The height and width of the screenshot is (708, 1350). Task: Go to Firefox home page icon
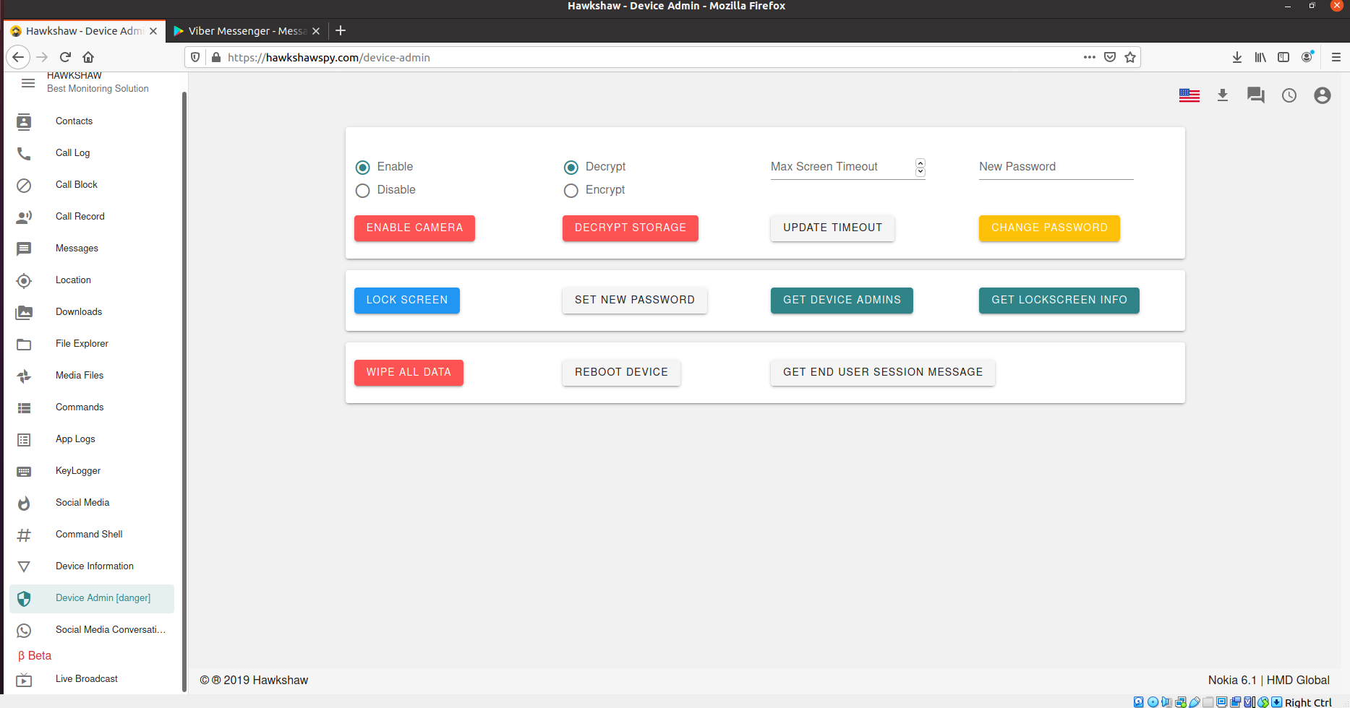tap(88, 57)
